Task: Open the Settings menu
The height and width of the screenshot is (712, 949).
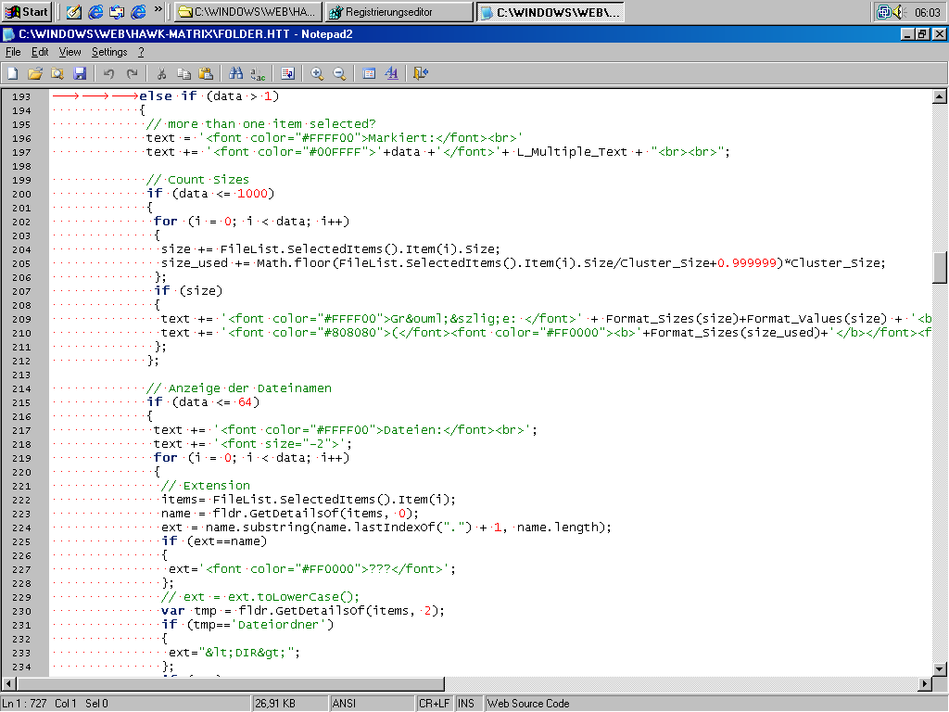Action: (109, 52)
